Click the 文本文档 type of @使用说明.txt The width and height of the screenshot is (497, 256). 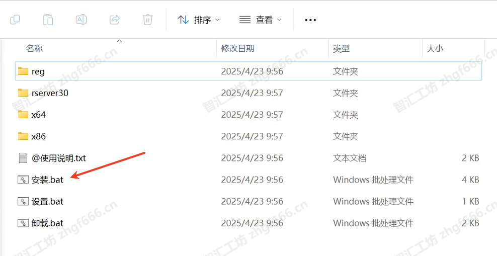(x=350, y=158)
